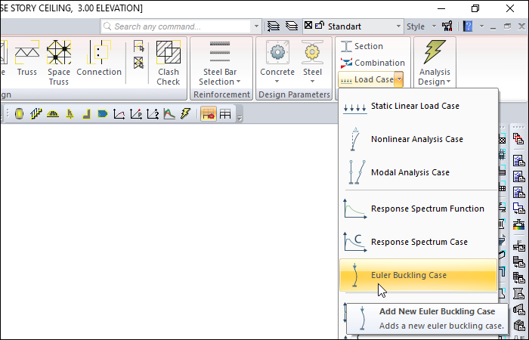
Task: Minimize the application window
Action: pyautogui.click(x=441, y=8)
